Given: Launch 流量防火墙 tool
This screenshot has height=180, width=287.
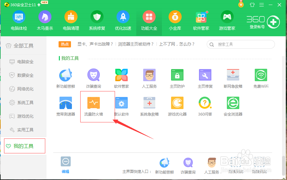Looking at the screenshot, I should click(94, 106).
